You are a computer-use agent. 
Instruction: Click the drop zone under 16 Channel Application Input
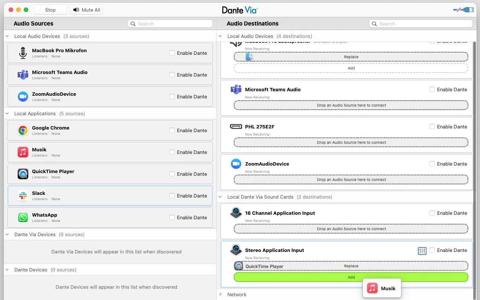coord(351,229)
